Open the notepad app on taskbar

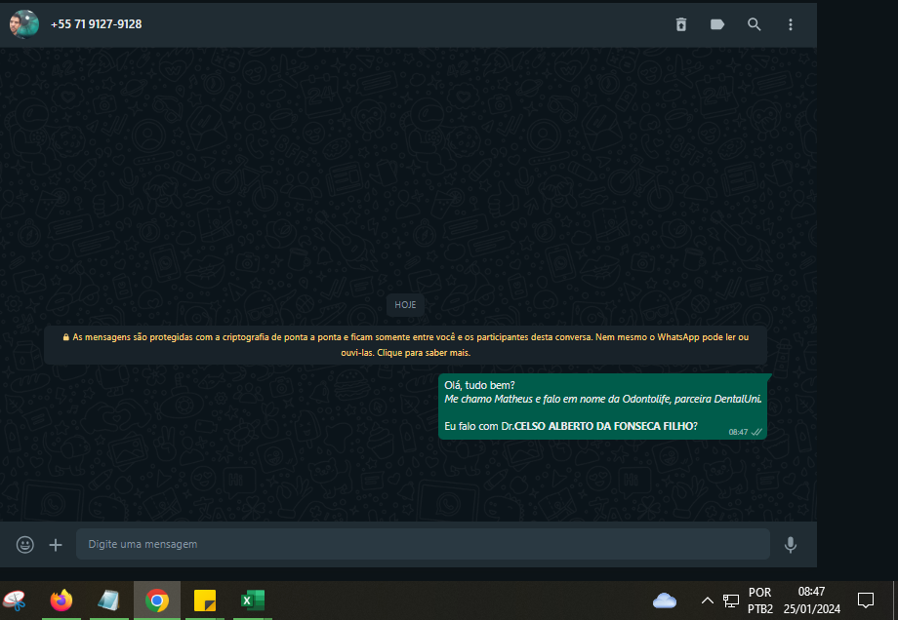[x=108, y=601]
